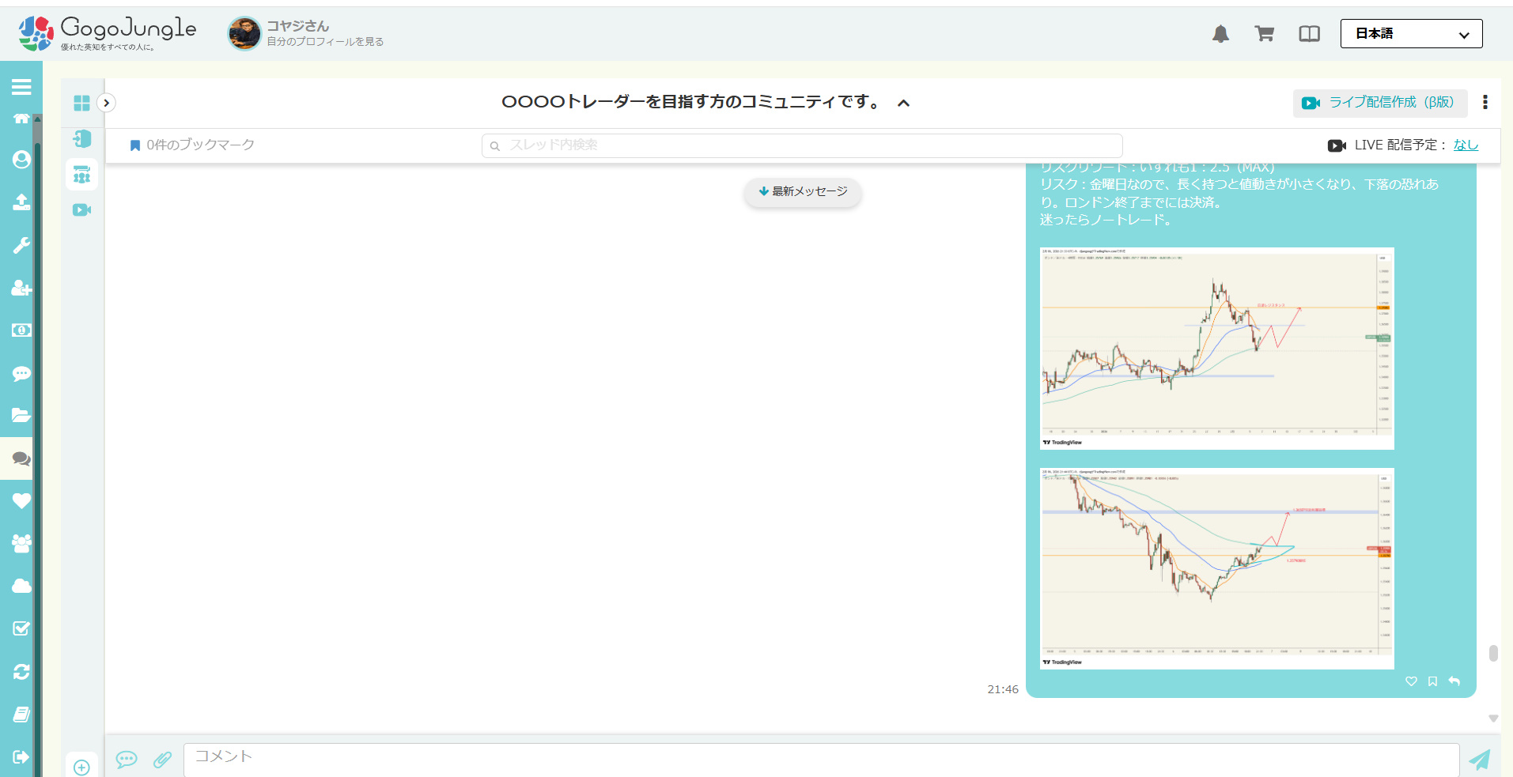Open the upper TradingView chart image
1513x777 pixels.
click(1217, 349)
